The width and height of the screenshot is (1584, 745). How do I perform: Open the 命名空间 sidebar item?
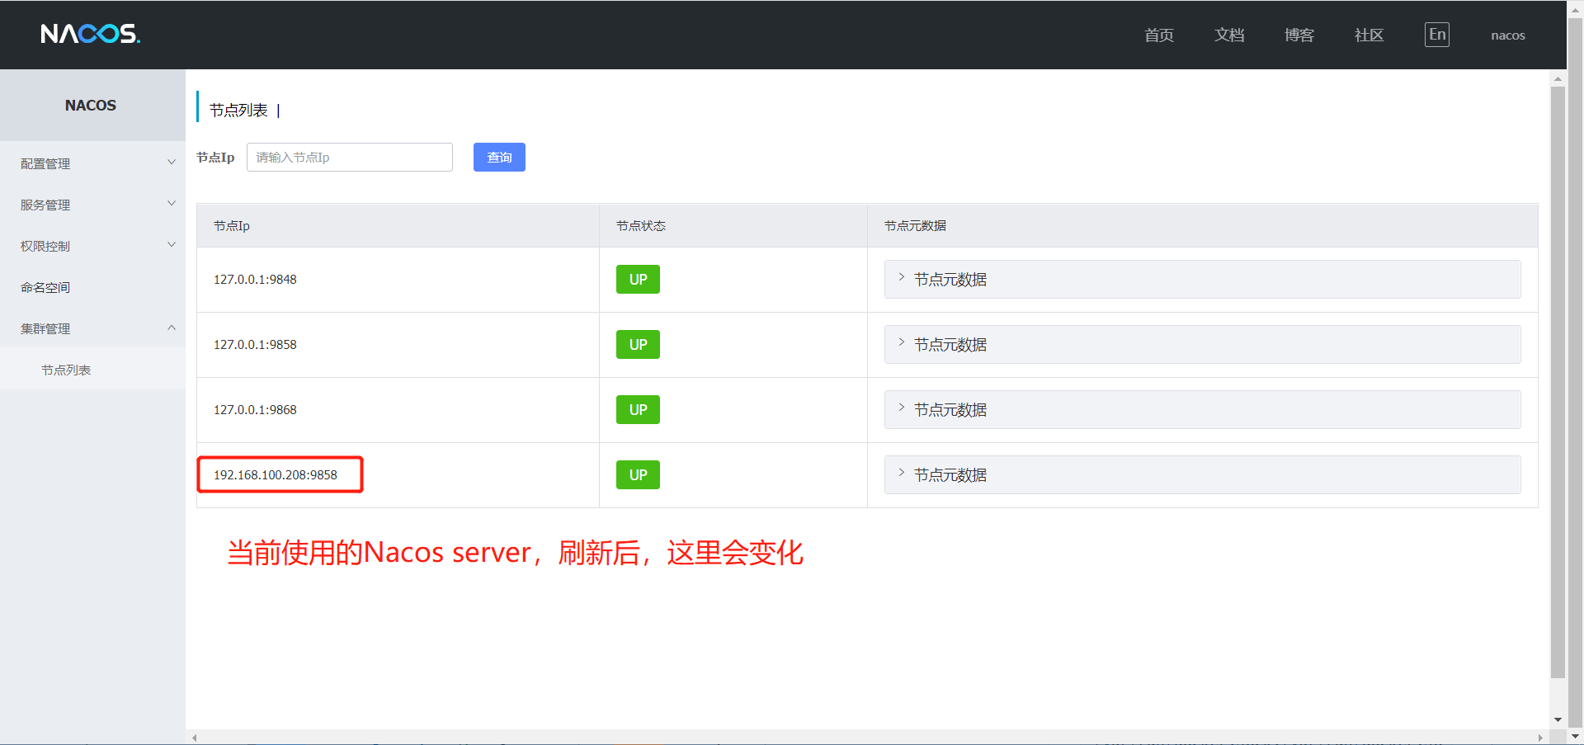point(92,287)
